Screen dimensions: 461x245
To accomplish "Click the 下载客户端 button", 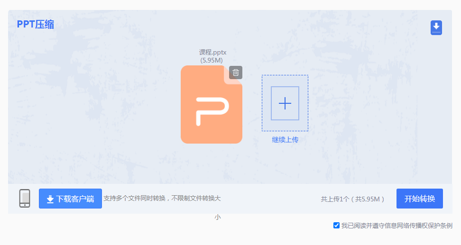I will click(70, 199).
